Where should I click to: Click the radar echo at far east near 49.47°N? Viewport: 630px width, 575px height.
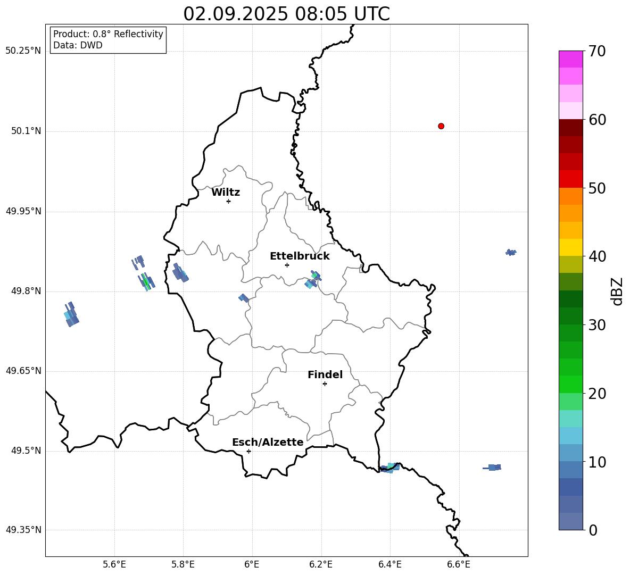(492, 468)
